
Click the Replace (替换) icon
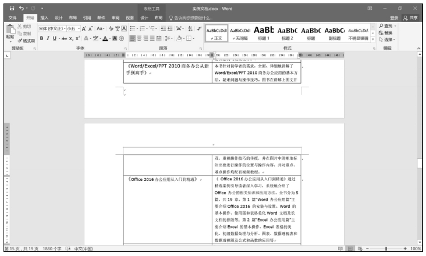(x=381, y=33)
